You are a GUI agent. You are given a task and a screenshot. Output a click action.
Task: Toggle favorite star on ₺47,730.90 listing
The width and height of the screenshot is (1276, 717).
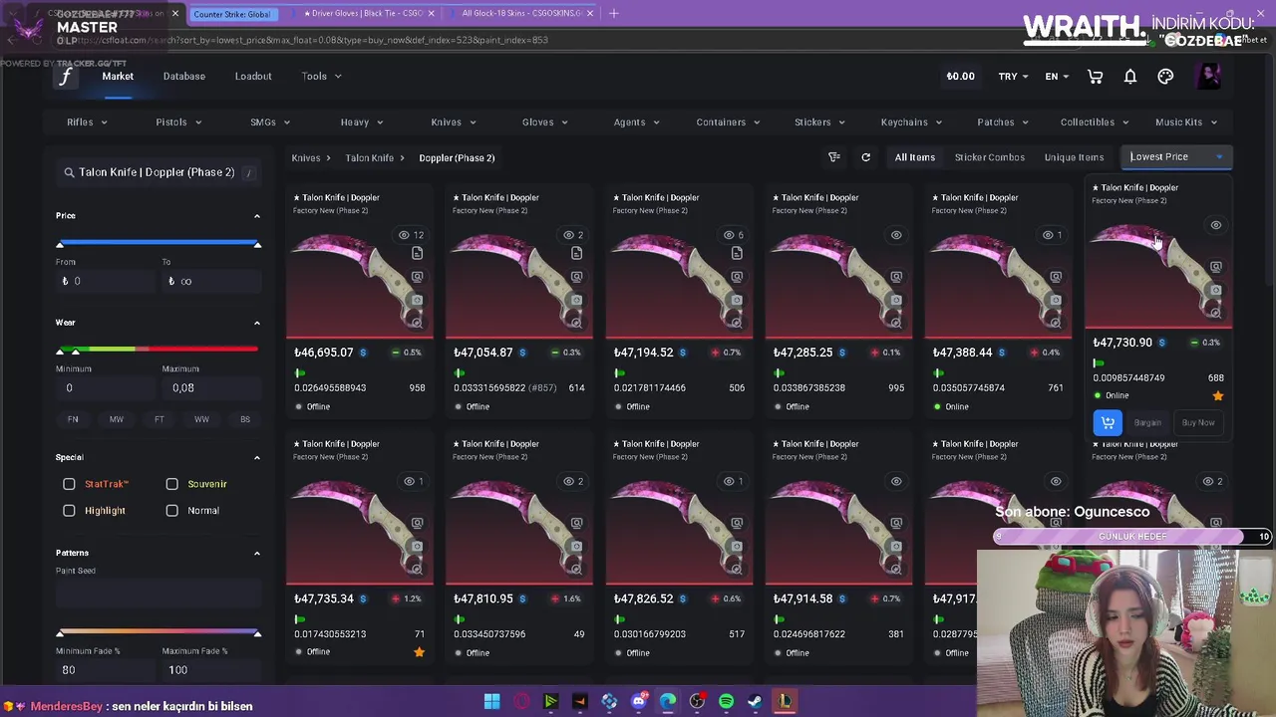click(1217, 395)
